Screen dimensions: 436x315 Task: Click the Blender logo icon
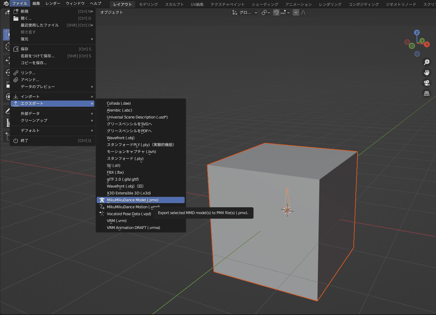coord(5,4)
